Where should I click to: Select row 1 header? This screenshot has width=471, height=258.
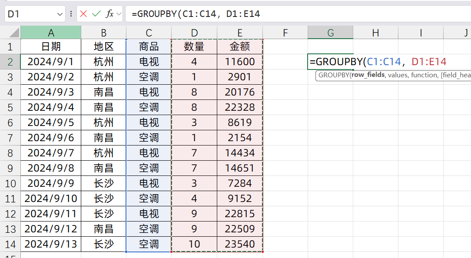click(10, 46)
